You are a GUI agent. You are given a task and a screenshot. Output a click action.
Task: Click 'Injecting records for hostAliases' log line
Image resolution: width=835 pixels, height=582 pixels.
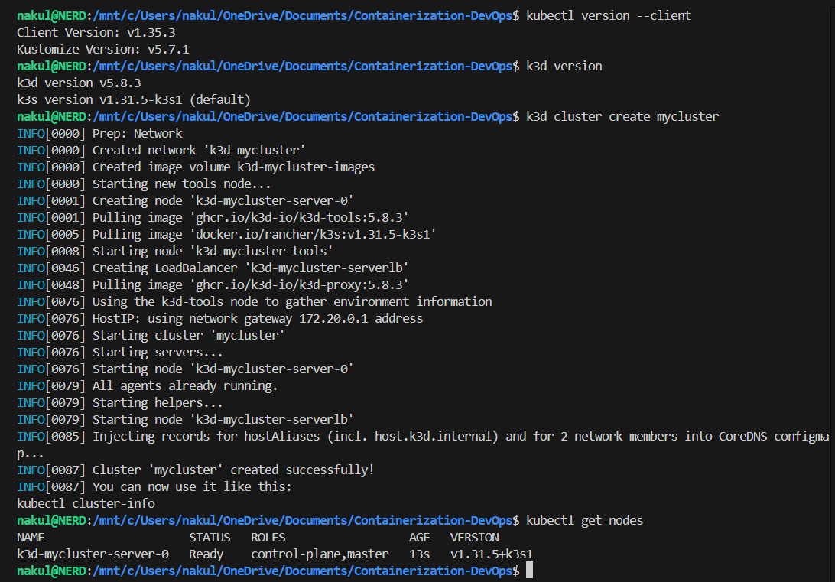click(423, 445)
